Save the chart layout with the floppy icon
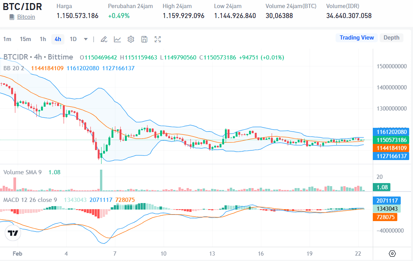This screenshot has width=413, height=261. [x=144, y=39]
